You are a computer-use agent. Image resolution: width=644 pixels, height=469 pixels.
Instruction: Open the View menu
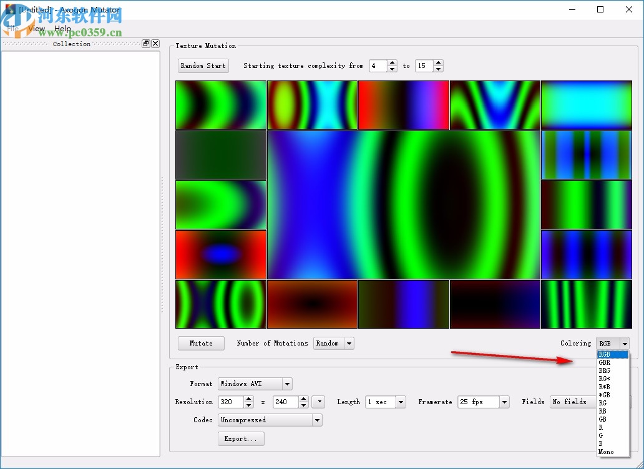coord(37,29)
